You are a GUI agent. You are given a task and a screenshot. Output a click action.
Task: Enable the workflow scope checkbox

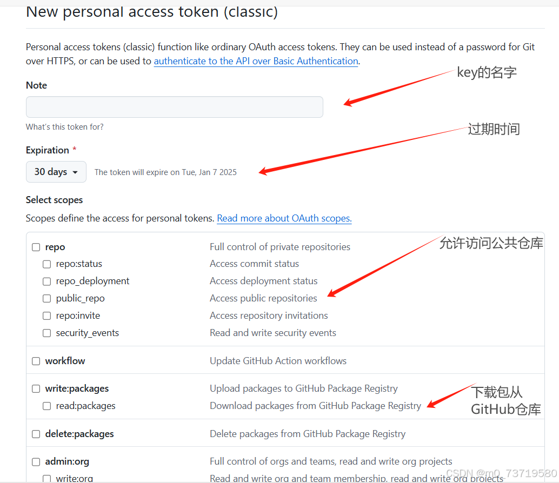pos(36,361)
